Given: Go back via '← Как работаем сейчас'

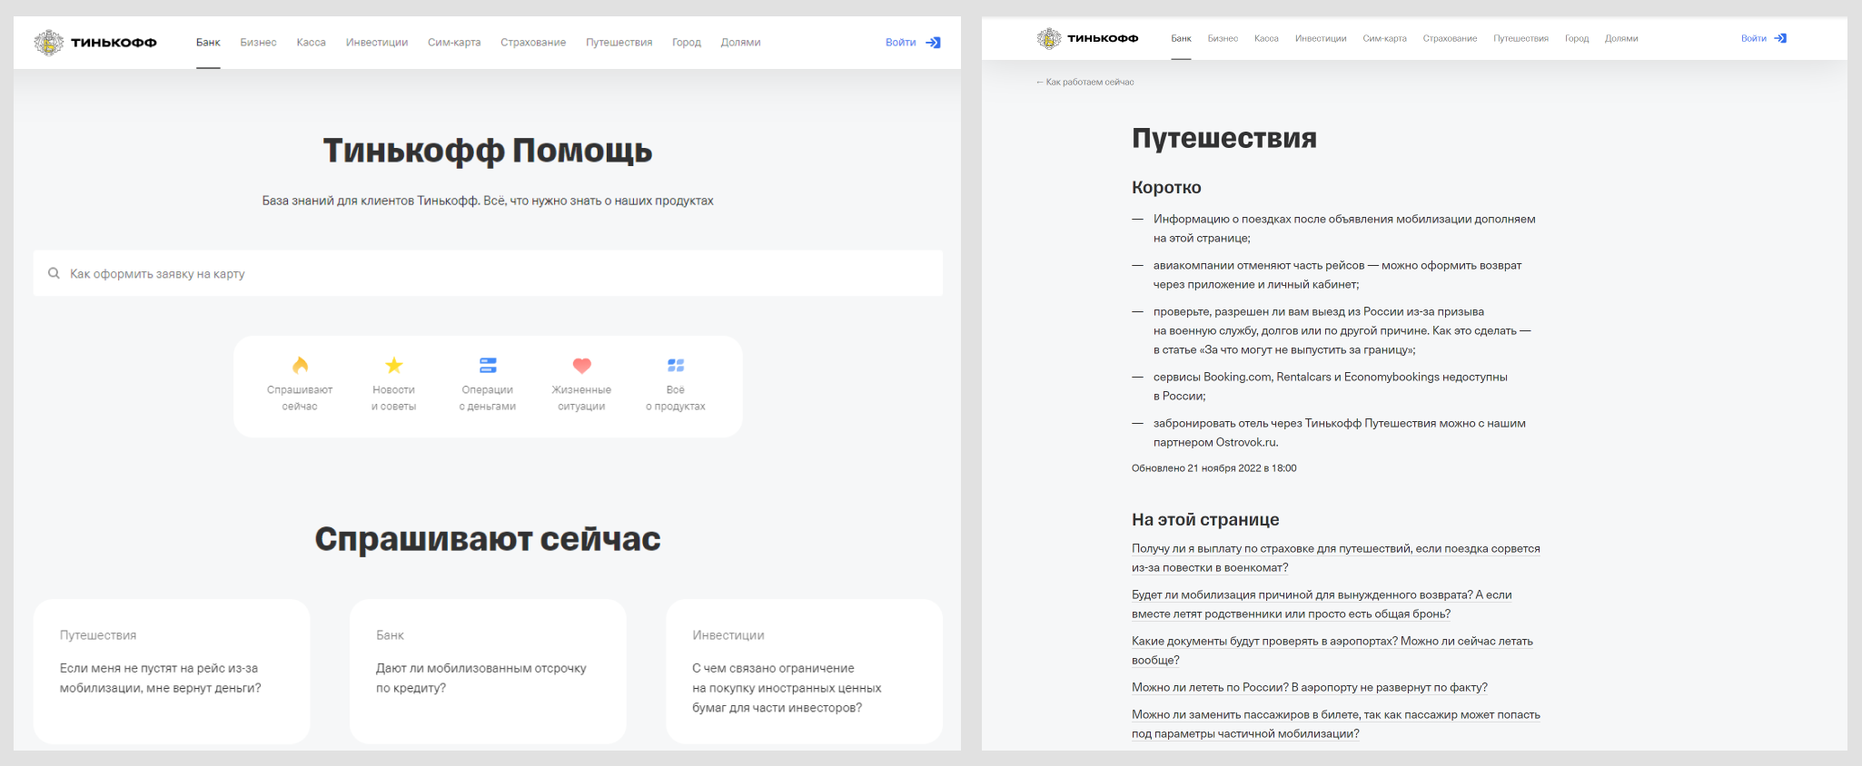Looking at the screenshot, I should click(x=1085, y=82).
